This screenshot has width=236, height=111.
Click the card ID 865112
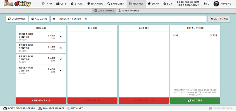pyautogui.click(x=23, y=62)
